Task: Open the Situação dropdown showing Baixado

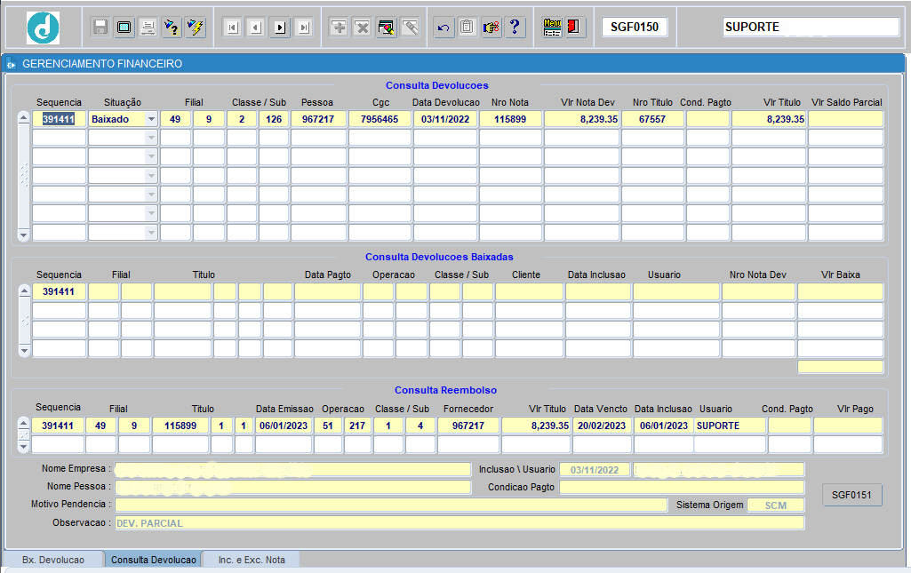Action: (x=151, y=119)
